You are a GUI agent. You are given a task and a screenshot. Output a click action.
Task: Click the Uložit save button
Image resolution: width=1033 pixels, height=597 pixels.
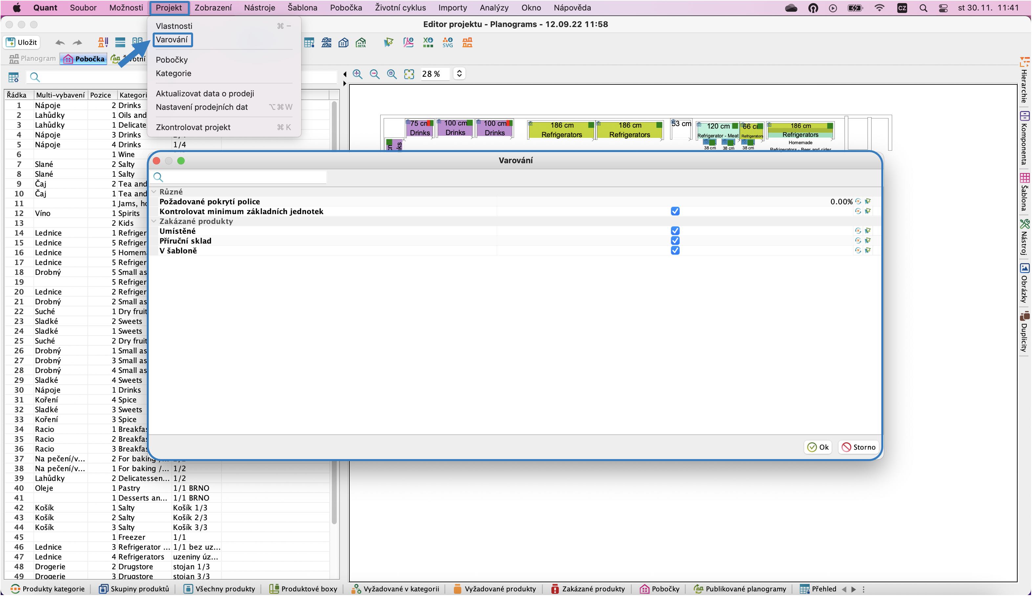pyautogui.click(x=22, y=42)
